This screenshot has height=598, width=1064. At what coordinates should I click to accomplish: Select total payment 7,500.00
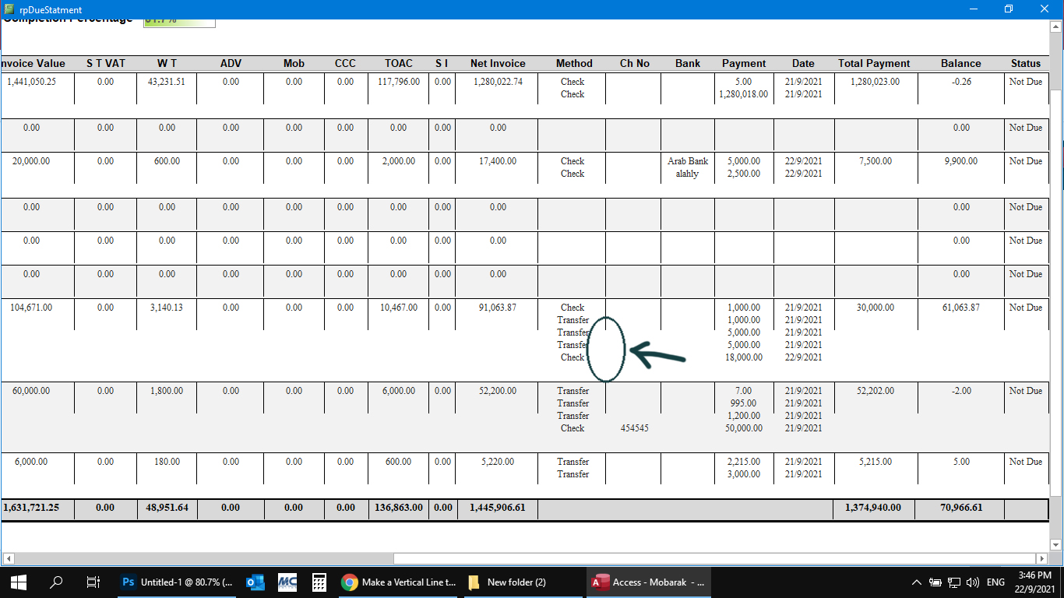click(x=876, y=161)
